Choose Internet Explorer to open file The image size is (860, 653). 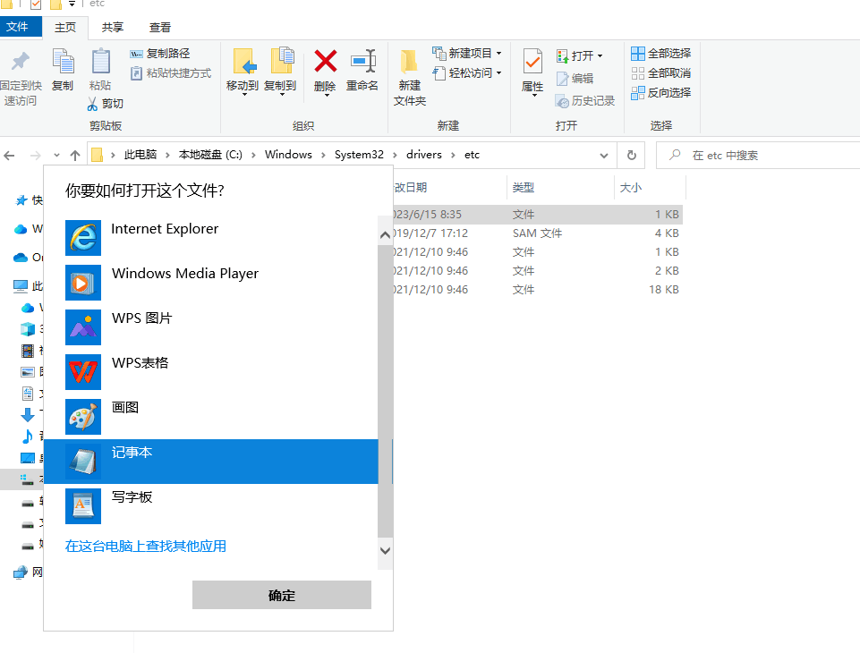210,238
